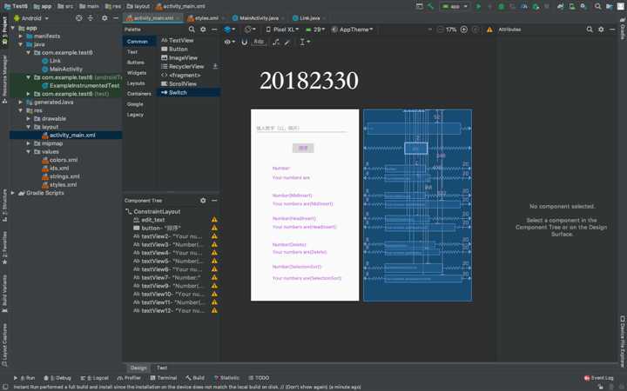Open the view options eye dropdown
This screenshot has width=627, height=391.
pos(230,42)
